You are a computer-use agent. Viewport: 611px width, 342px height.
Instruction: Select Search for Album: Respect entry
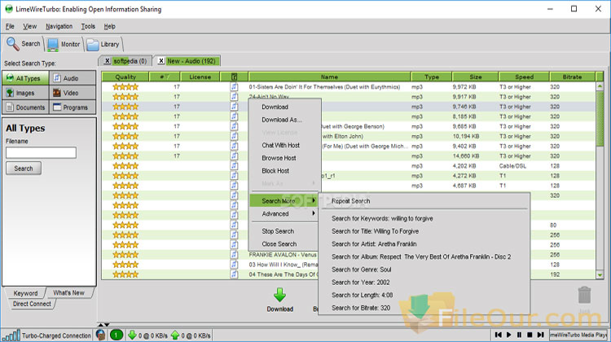coord(421,257)
